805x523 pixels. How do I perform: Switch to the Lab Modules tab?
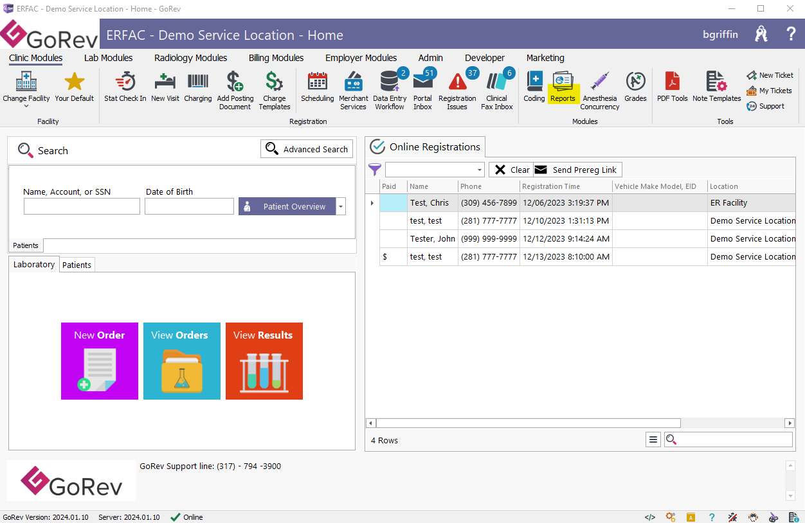click(109, 58)
